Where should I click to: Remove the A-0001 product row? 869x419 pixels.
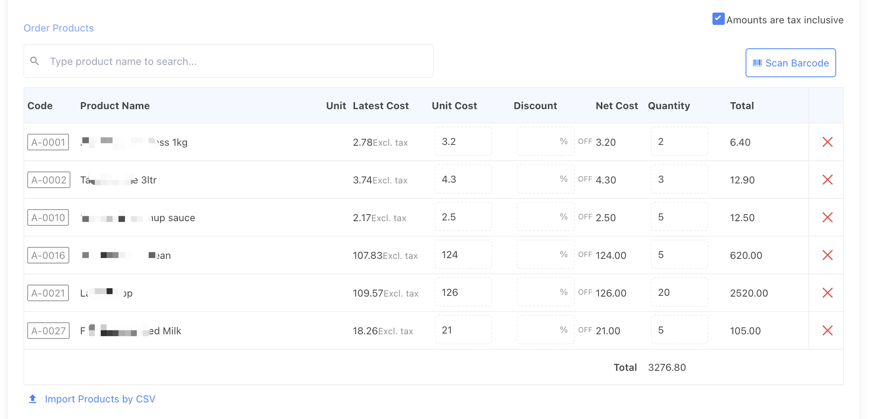click(827, 142)
